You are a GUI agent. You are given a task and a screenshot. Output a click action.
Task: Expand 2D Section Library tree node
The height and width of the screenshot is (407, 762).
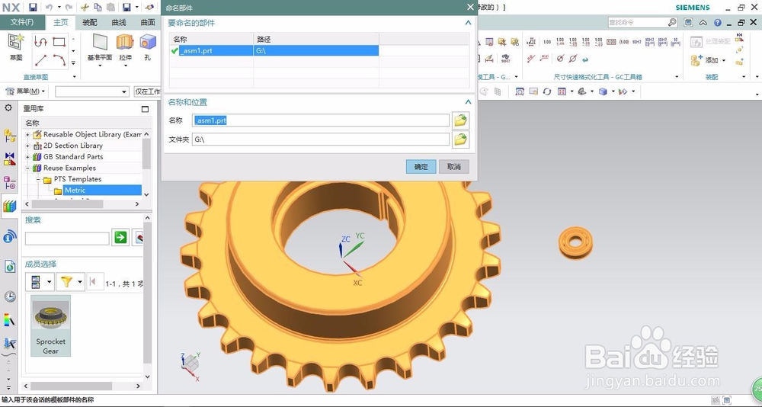(x=27, y=146)
